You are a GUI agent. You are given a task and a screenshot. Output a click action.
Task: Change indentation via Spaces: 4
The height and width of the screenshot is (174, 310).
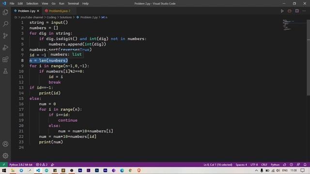pyautogui.click(x=241, y=164)
